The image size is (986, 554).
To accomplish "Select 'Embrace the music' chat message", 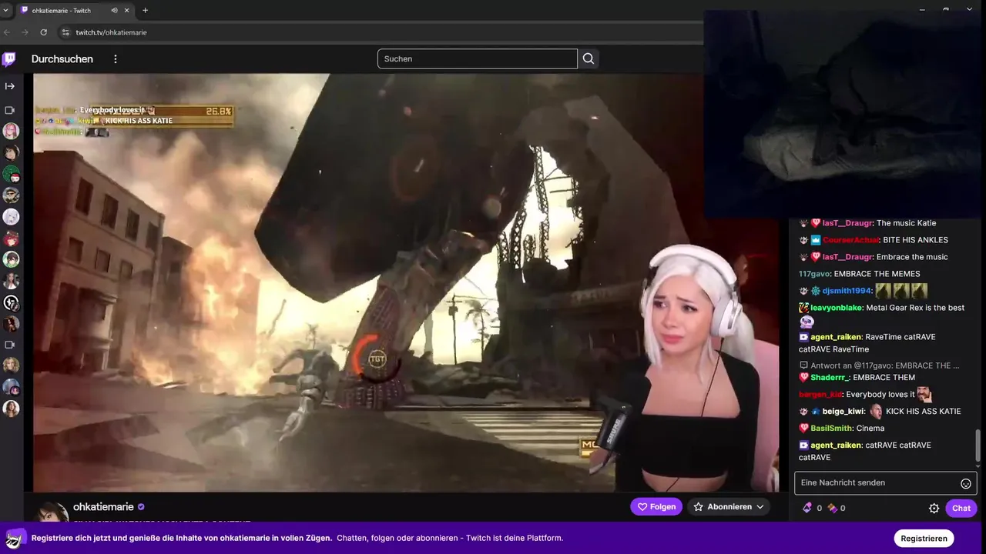I will point(912,257).
